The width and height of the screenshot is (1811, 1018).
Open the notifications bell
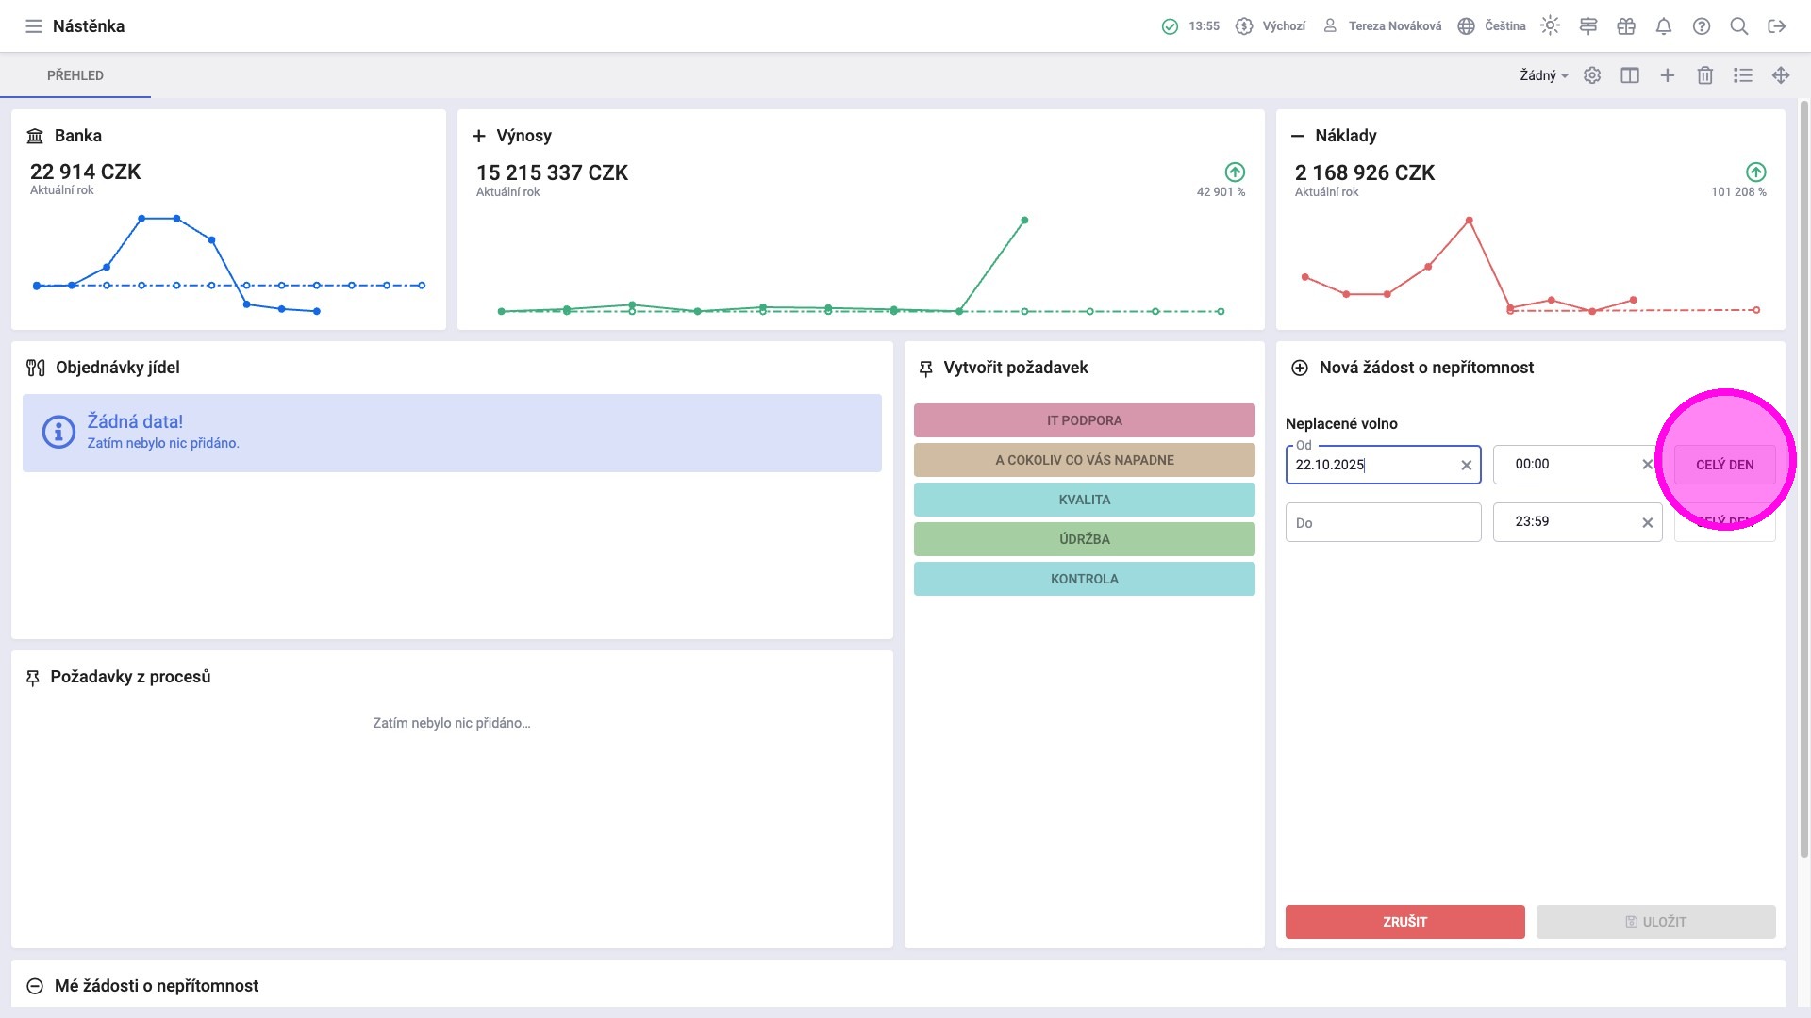pyautogui.click(x=1664, y=26)
